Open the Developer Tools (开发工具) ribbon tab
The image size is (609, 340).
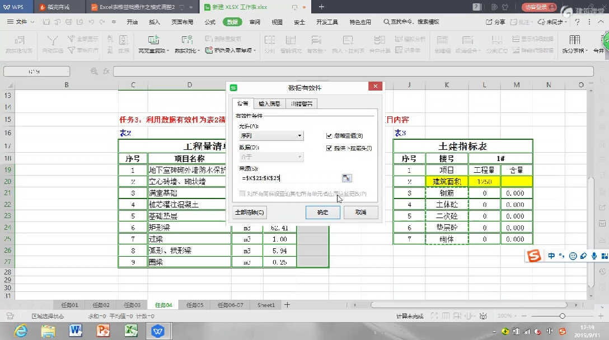pyautogui.click(x=327, y=22)
